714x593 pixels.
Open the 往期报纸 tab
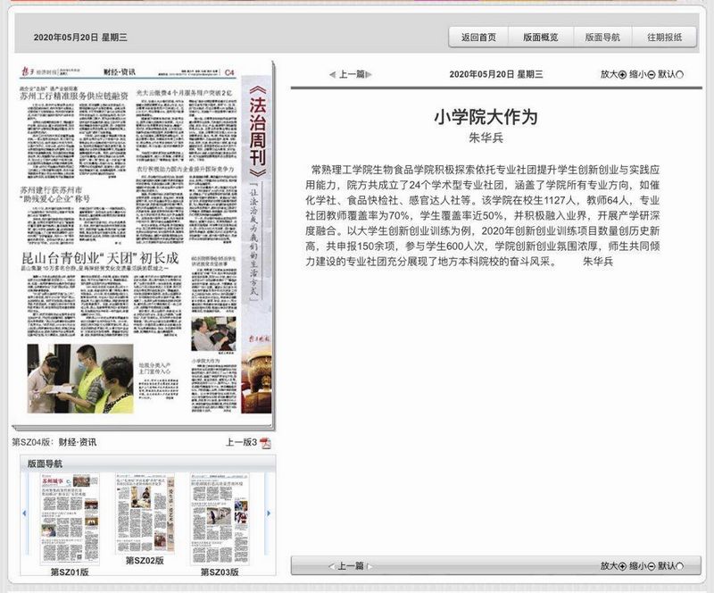pyautogui.click(x=664, y=38)
